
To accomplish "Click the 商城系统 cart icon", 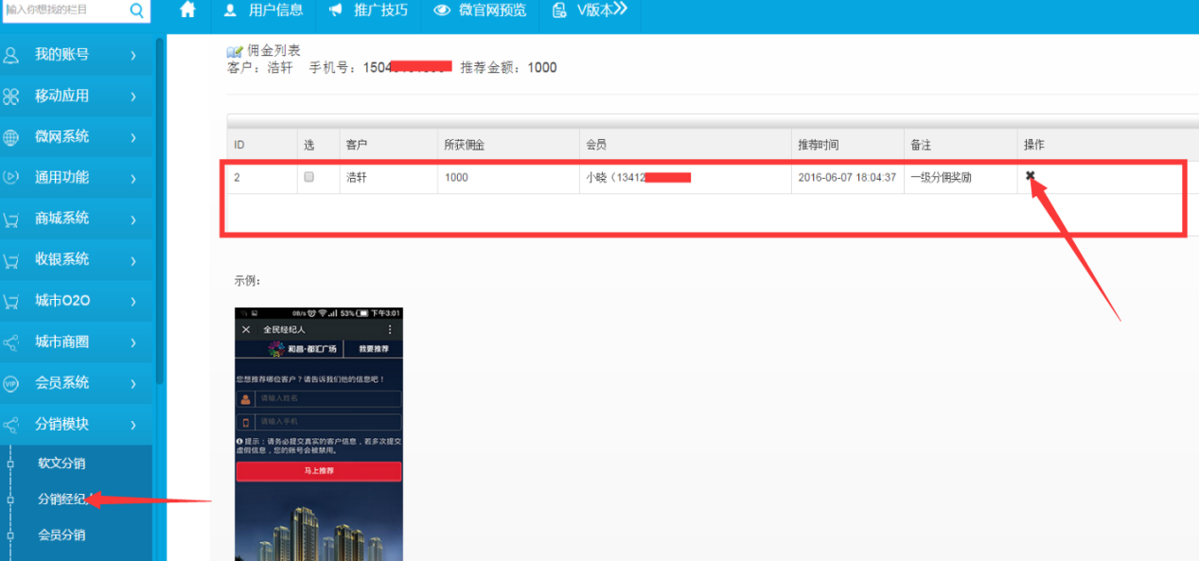I will [11, 219].
